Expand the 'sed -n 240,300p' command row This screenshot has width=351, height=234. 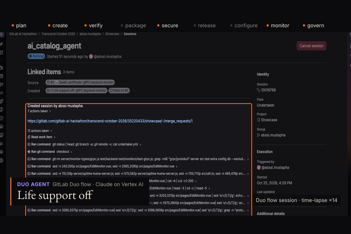click(x=102, y=166)
